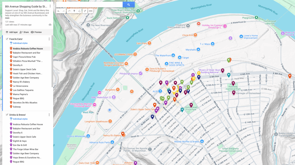Image resolution: width=295 pixels, height=165 pixels.
Task: Open the map Preview
Action: click(36, 32)
